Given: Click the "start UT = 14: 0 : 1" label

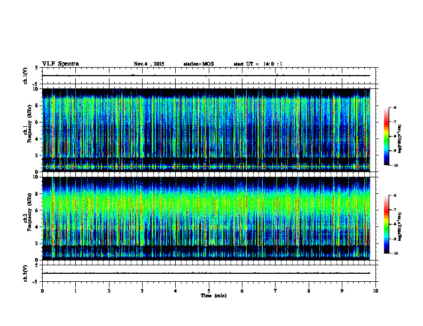Looking at the screenshot, I should 258,64.
